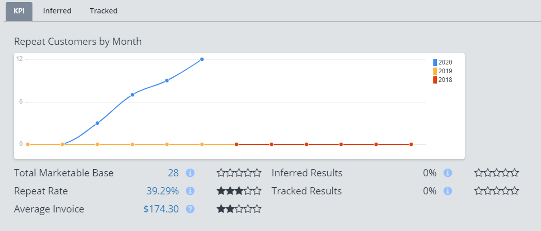
Task: Click star rating for Tracked Results
Action: (x=496, y=191)
